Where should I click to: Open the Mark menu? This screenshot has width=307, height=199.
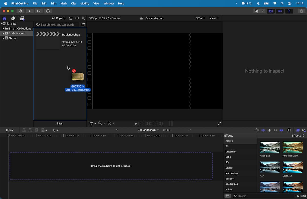(64, 3)
